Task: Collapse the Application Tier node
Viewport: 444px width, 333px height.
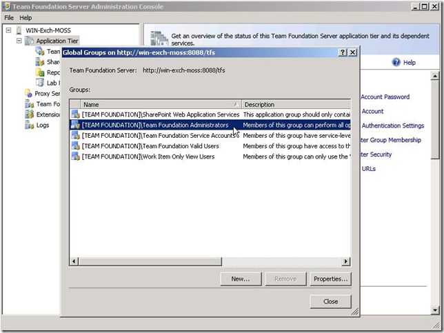Action: pyautogui.click(x=19, y=41)
